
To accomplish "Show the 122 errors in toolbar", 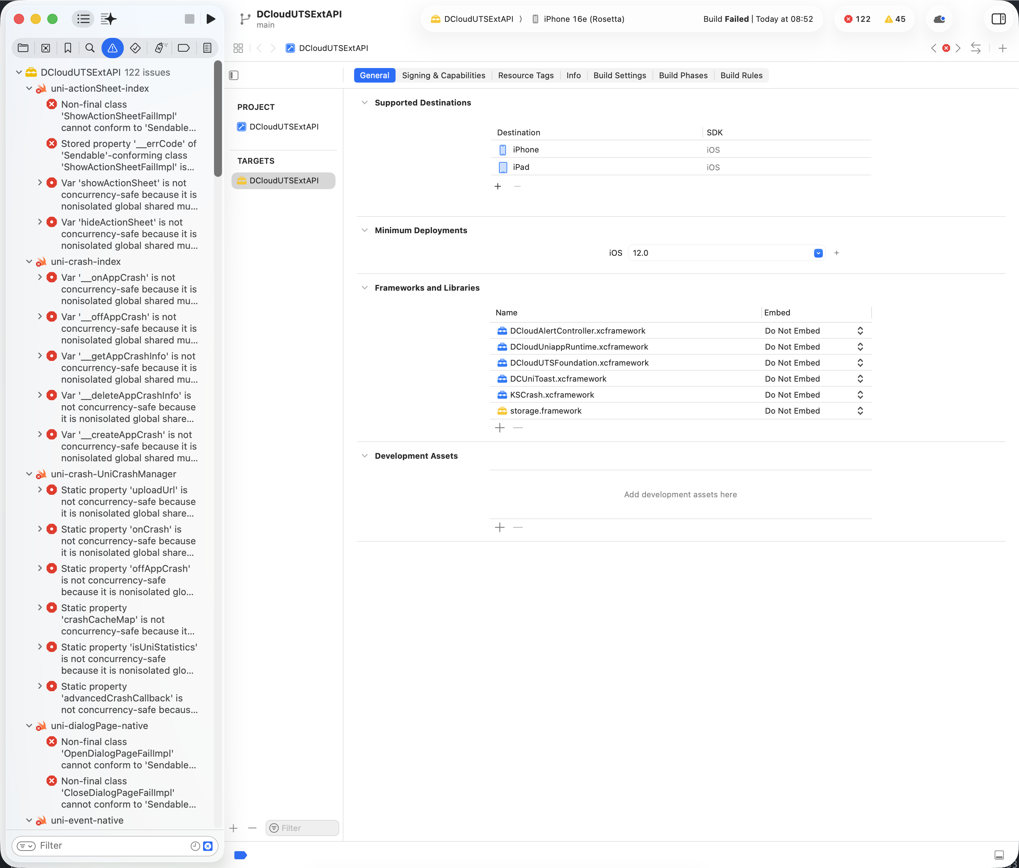I will tap(857, 19).
